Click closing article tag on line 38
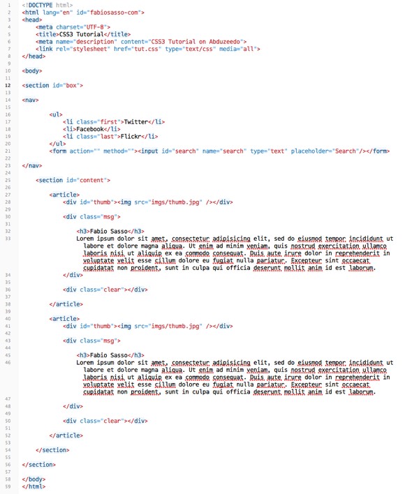 coord(66,304)
